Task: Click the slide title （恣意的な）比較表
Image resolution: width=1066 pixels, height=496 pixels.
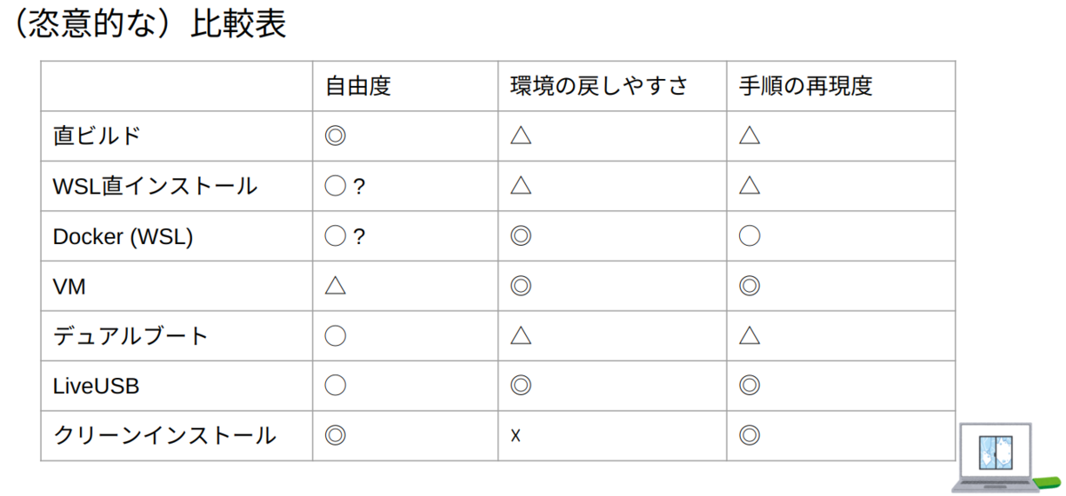Action: pos(147,24)
